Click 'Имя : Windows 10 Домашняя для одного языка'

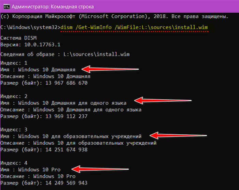[64, 103]
